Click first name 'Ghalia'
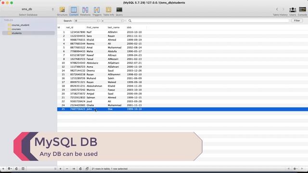 [90, 105]
